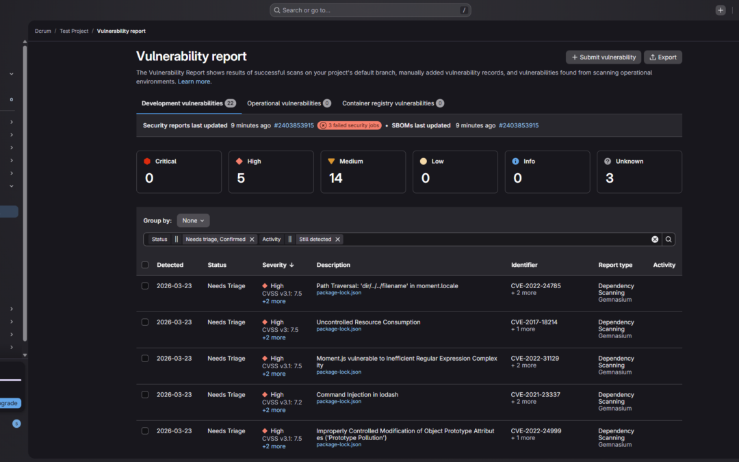Screen dimensions: 739x462
Task: Check the Command Injection in lodash row checkbox
Action: pos(145,395)
